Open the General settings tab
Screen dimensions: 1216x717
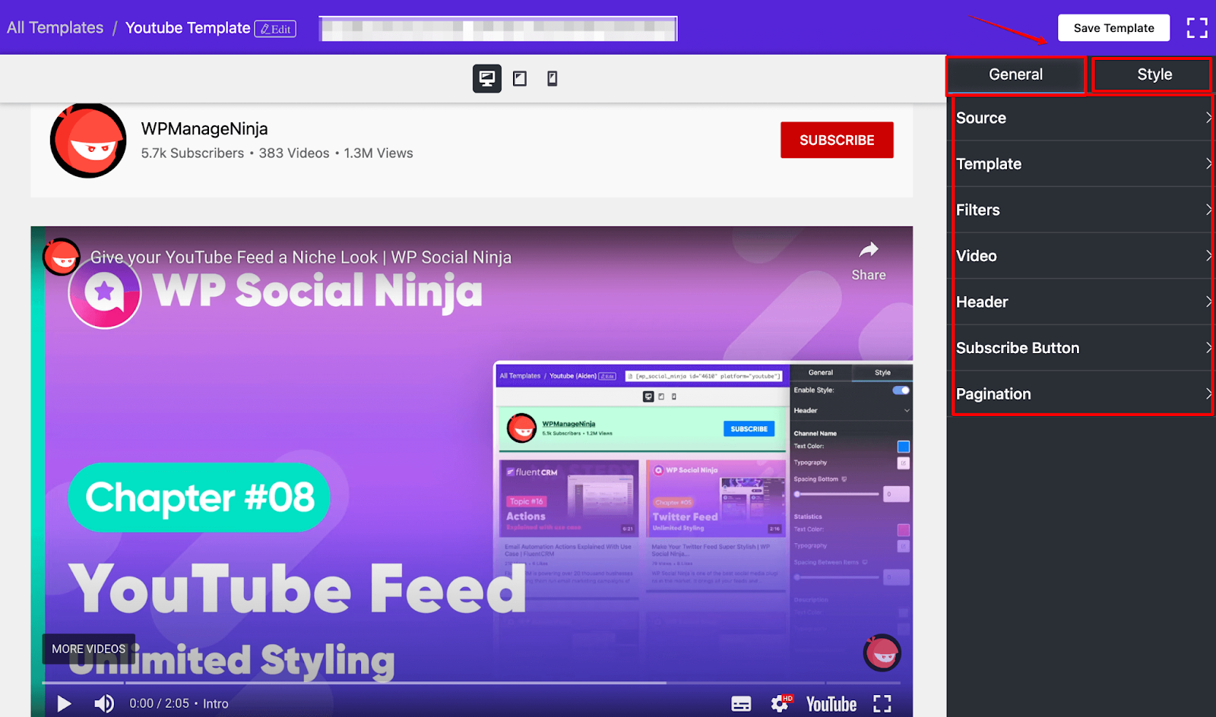point(1015,74)
